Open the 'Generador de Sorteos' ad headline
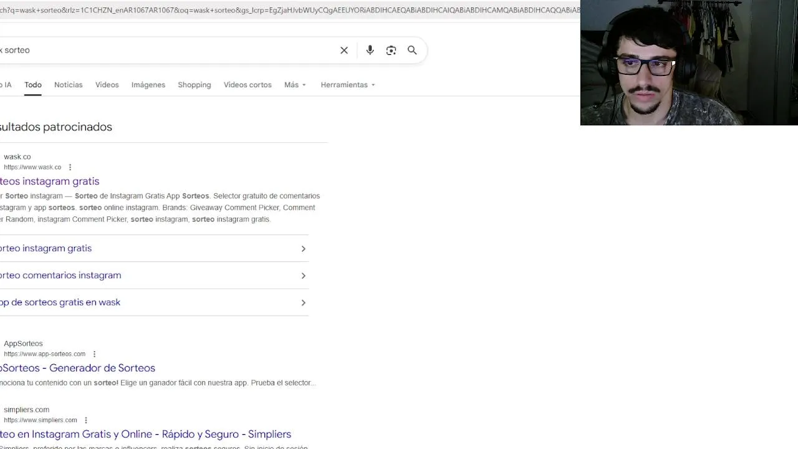This screenshot has width=798, height=449. (x=77, y=368)
